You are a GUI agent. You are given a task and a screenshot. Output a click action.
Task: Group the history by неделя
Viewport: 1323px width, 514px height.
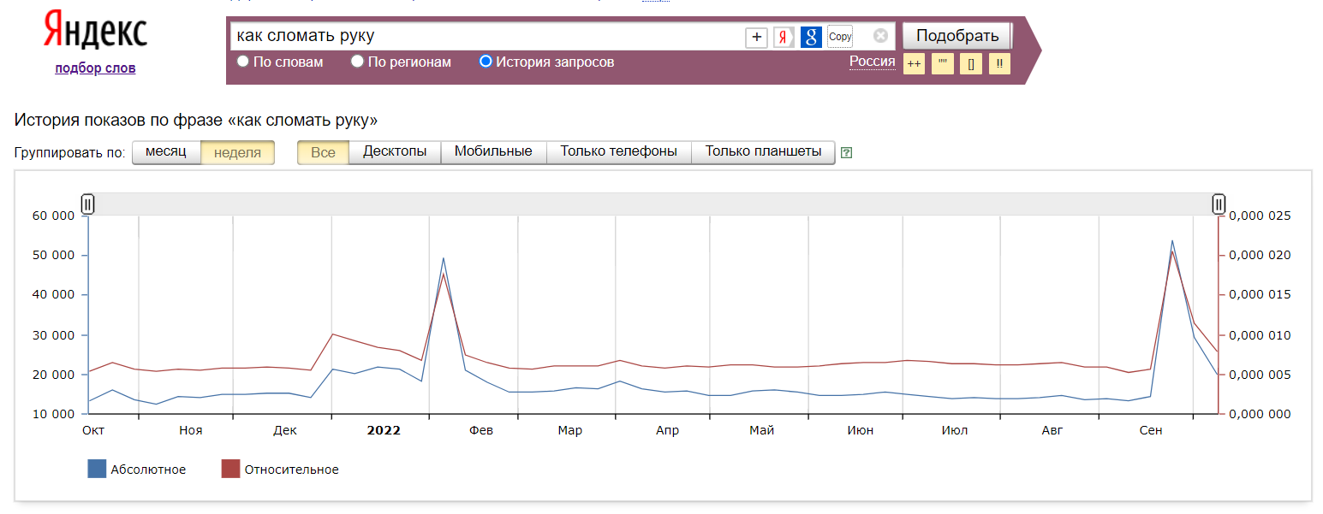point(237,152)
